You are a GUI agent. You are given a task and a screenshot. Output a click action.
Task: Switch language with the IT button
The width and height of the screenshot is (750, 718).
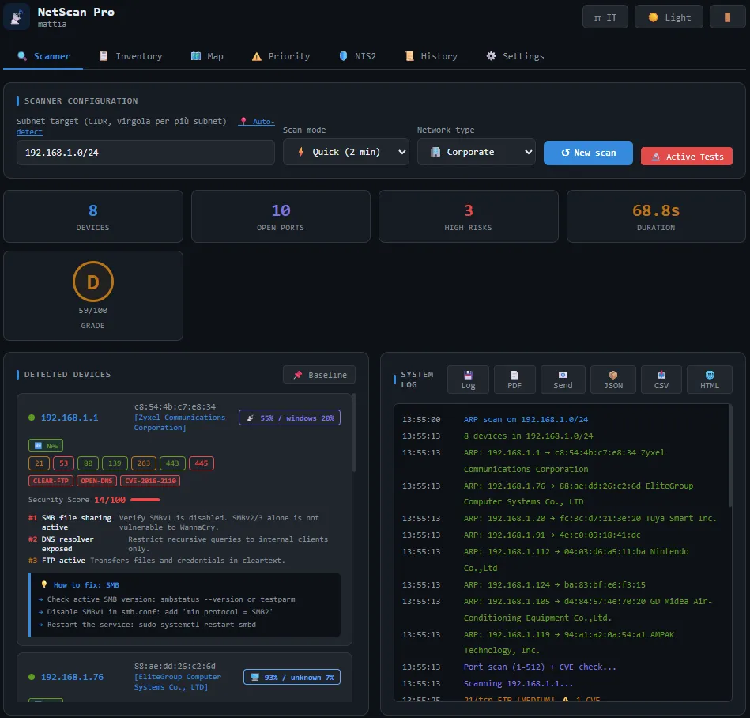tap(605, 17)
